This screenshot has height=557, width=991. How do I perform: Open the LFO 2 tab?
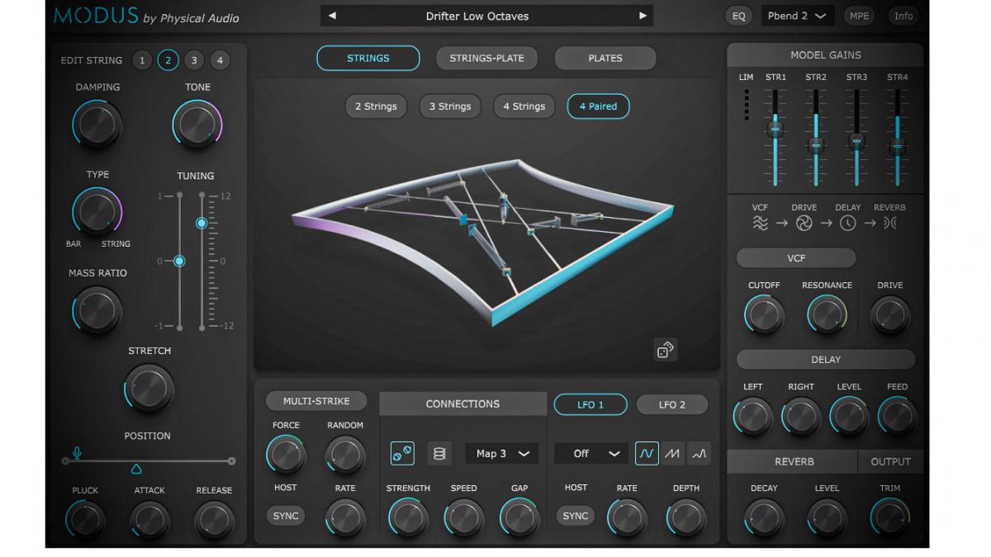coord(672,404)
